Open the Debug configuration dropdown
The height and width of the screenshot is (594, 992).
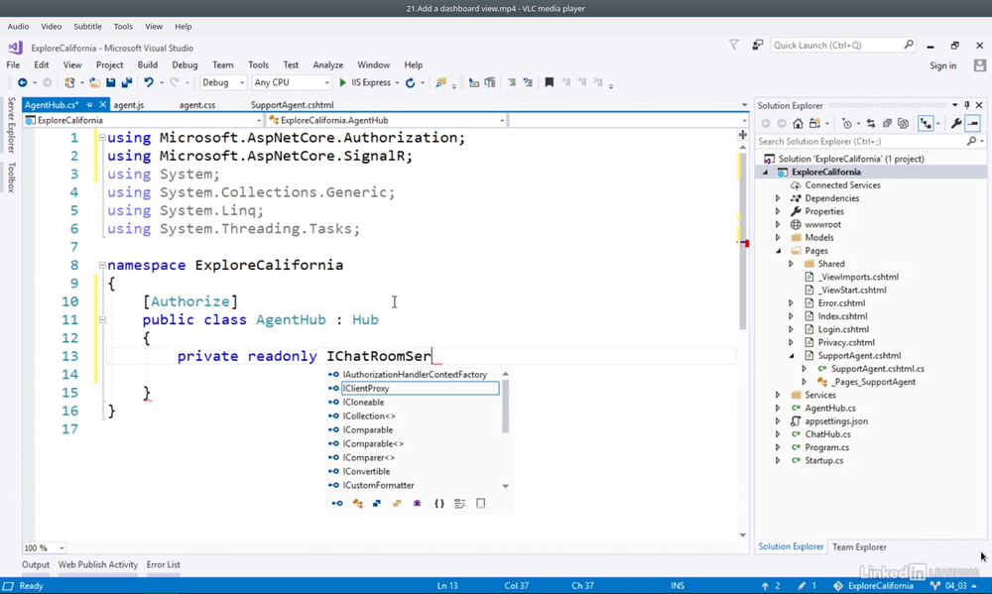click(x=223, y=83)
